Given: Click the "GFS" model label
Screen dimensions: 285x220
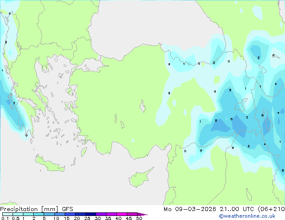Looking at the screenshot, I should click(x=67, y=209).
